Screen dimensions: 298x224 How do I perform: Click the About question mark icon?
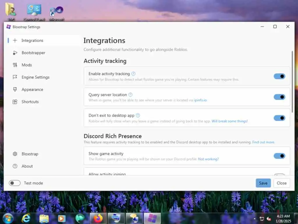[15, 166]
